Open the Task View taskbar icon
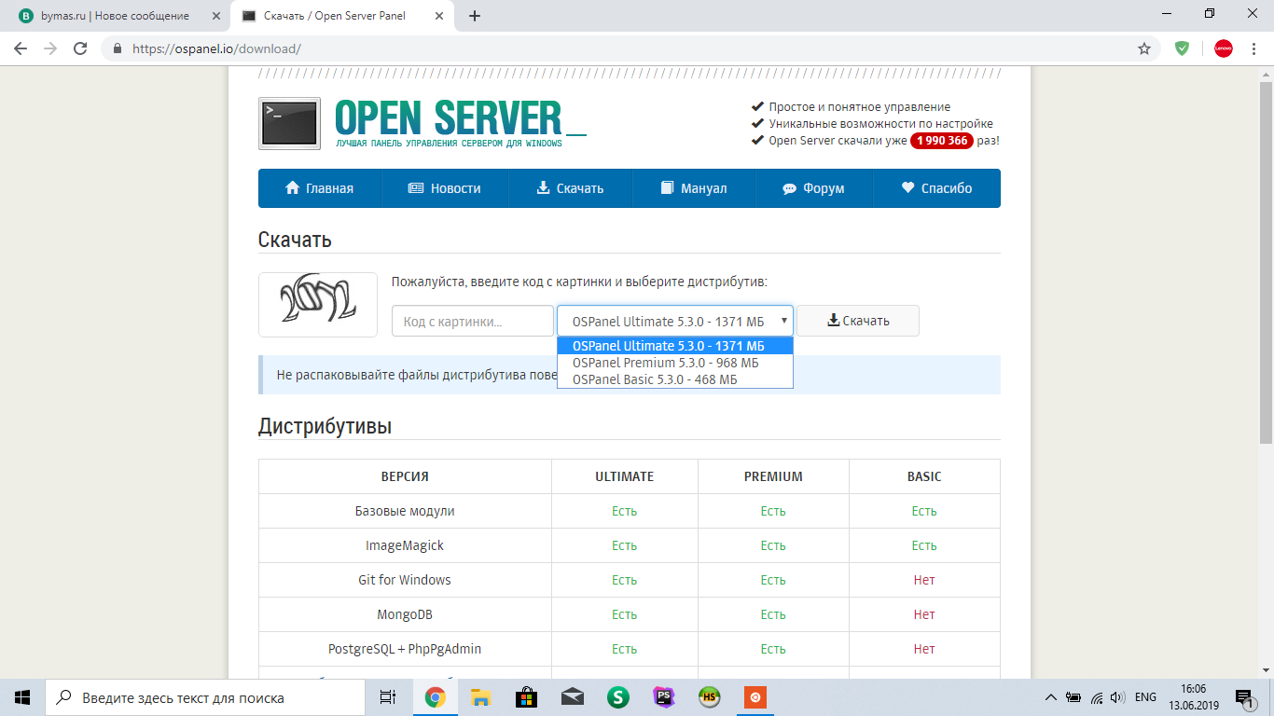1274x716 pixels. pos(388,697)
